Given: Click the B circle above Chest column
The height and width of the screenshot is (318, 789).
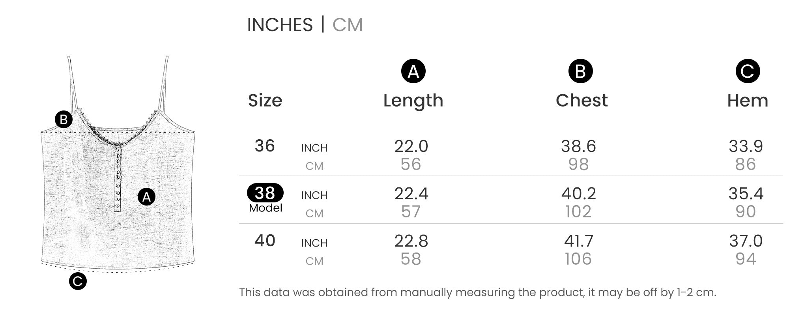Looking at the screenshot, I should (580, 71).
